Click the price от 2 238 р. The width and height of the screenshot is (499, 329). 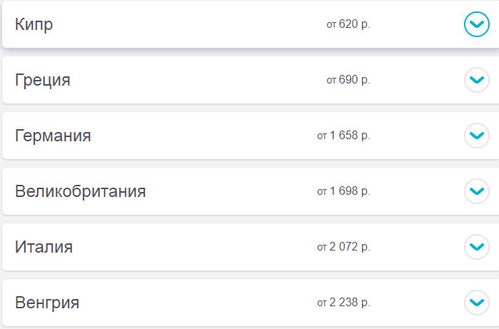point(343,303)
